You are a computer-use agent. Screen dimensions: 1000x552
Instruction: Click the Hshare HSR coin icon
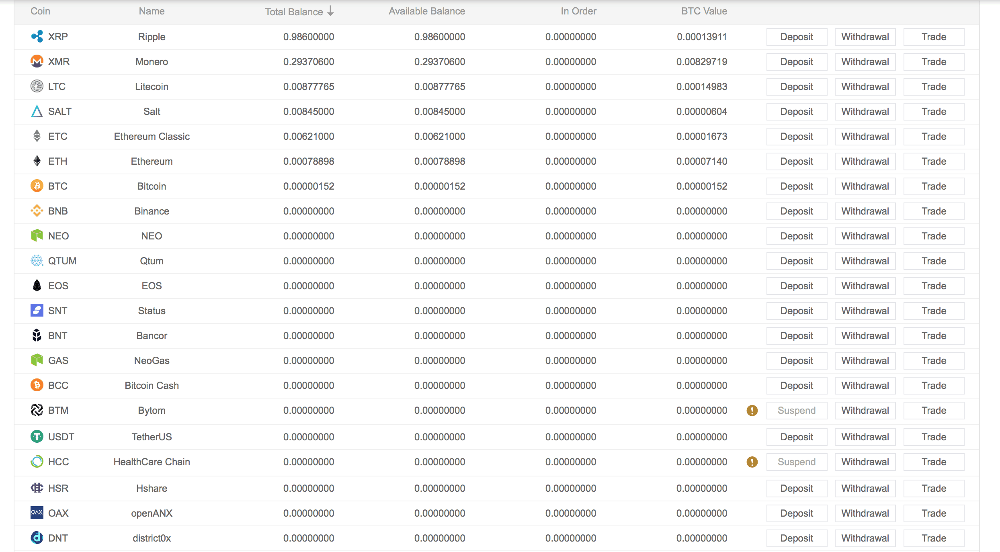pyautogui.click(x=37, y=488)
